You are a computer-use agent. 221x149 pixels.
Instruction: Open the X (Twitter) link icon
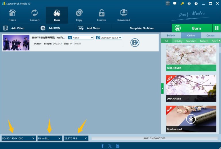(110, 146)
